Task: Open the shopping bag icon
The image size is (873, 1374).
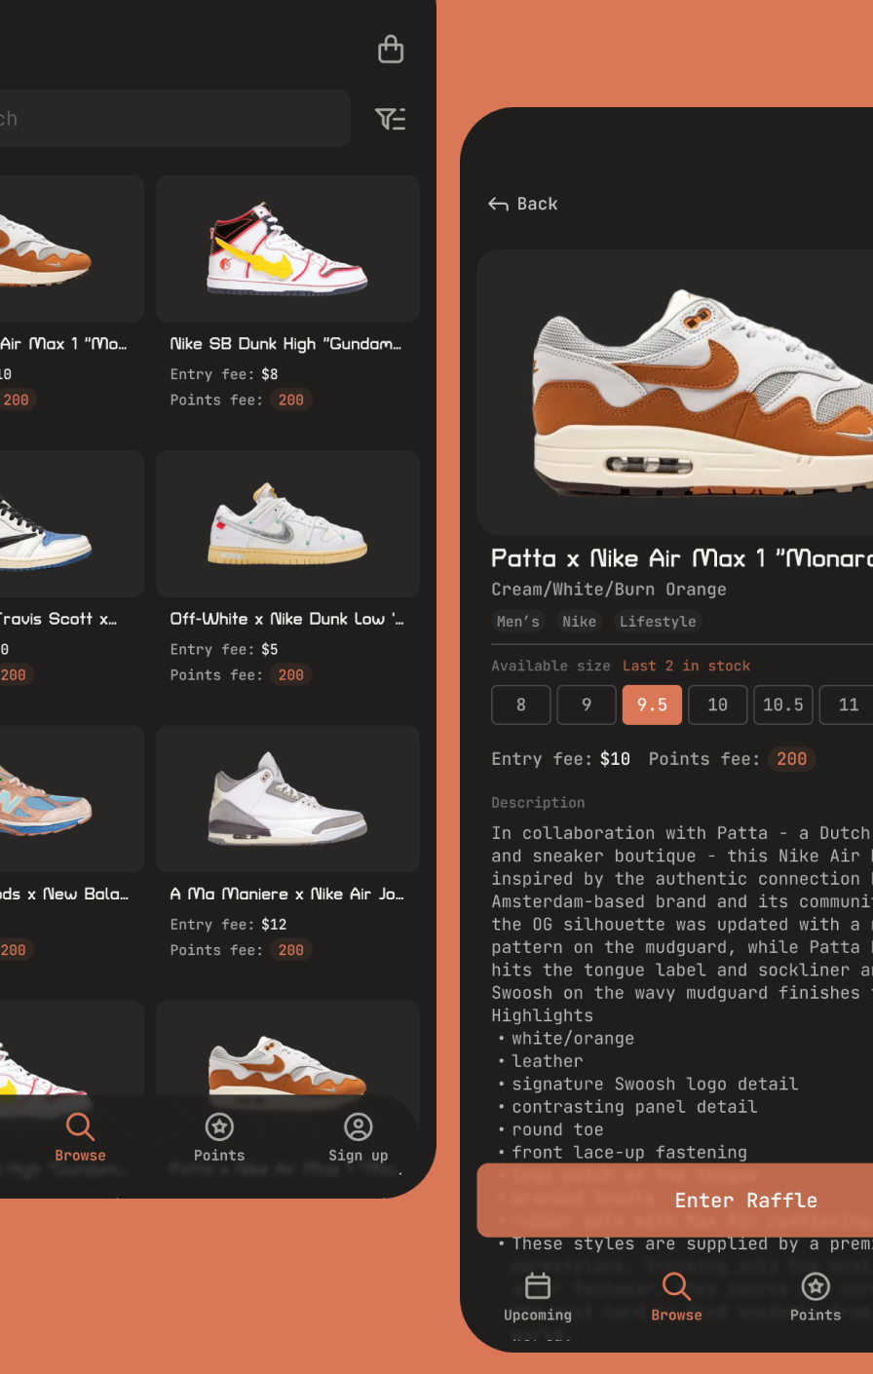Action: pyautogui.click(x=391, y=49)
